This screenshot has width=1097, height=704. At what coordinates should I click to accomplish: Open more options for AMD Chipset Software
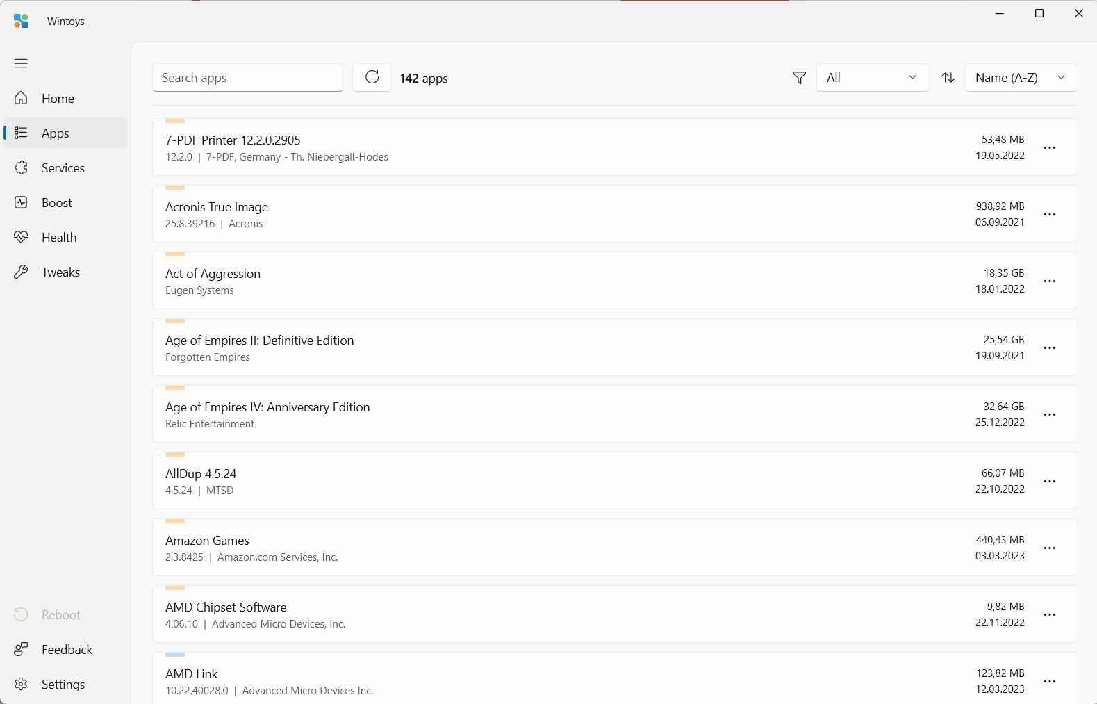[x=1050, y=614]
